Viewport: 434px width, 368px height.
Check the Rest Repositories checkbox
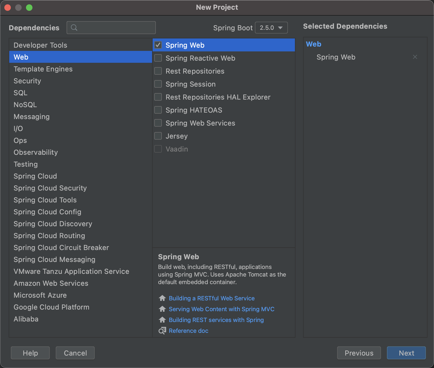click(x=158, y=71)
